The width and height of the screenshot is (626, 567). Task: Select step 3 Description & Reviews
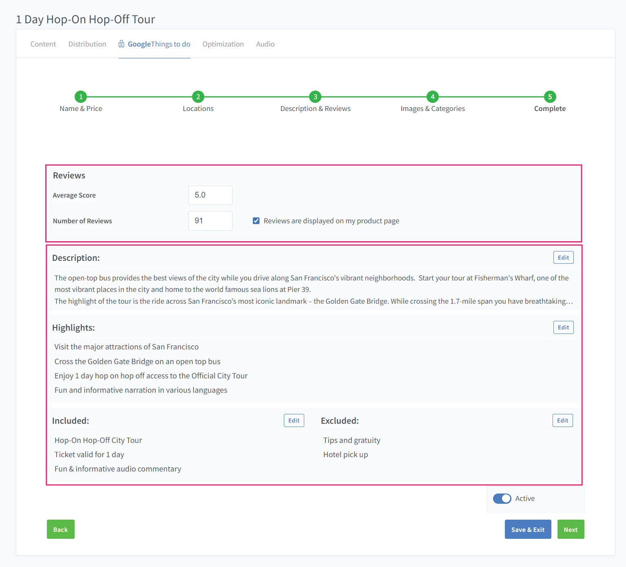315,97
